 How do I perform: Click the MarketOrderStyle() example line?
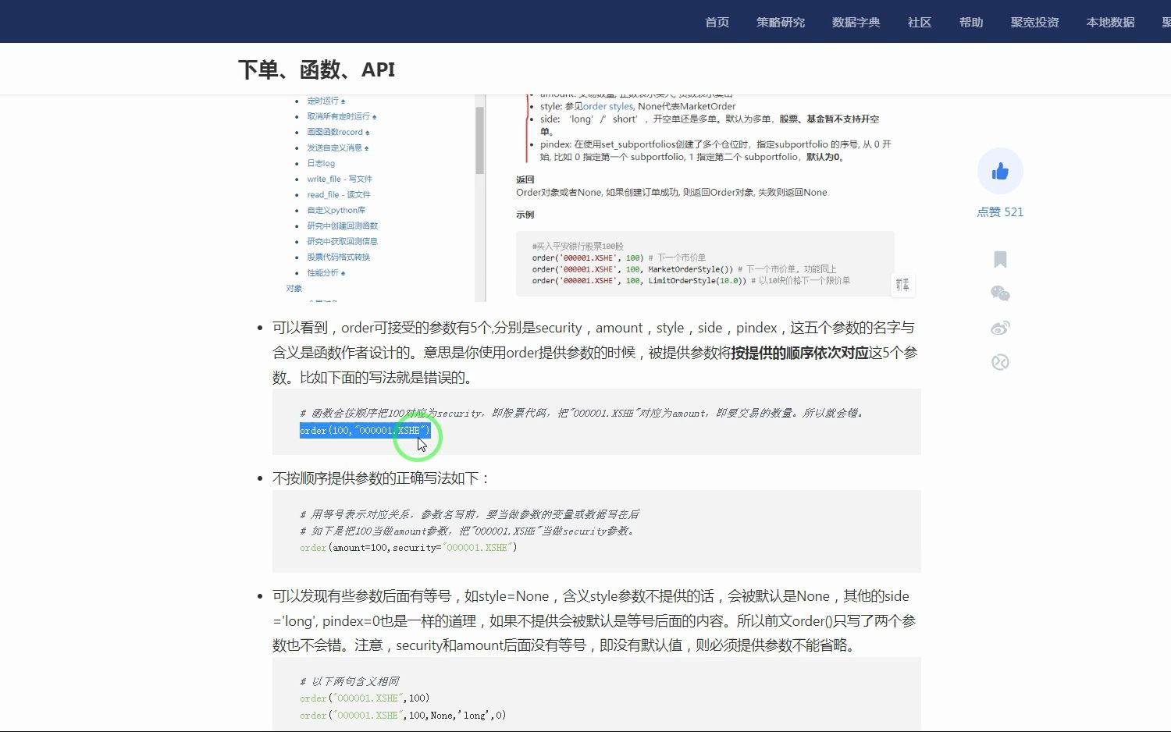point(684,269)
